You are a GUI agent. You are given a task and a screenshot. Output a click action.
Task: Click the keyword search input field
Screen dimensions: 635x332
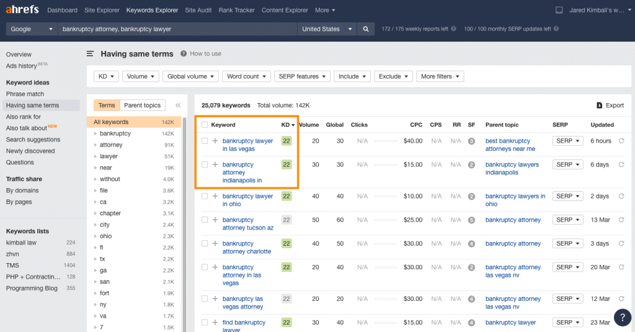[x=177, y=29]
